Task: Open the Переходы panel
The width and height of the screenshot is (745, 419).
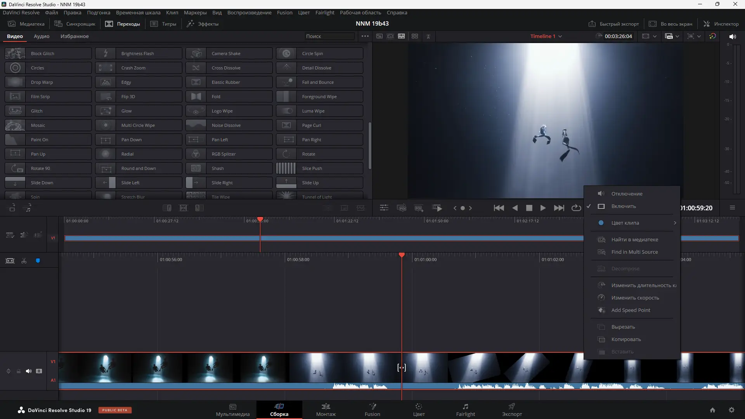Action: 122,24
